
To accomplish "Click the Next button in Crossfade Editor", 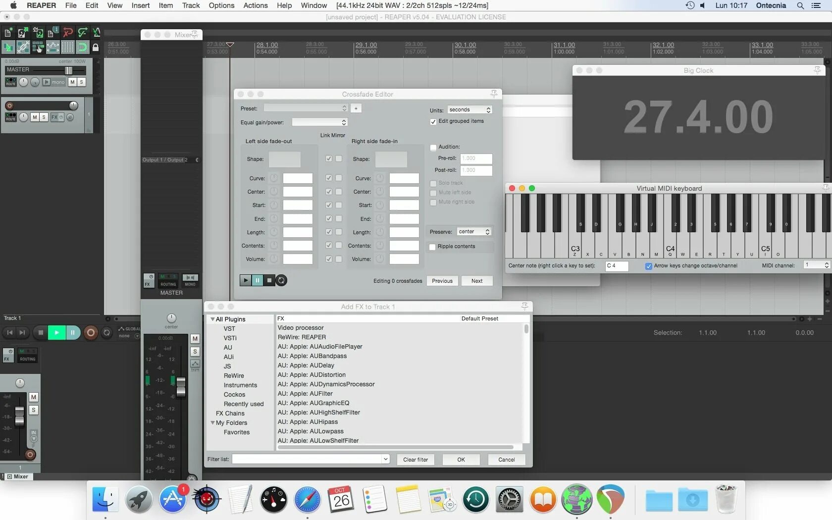I will point(477,281).
